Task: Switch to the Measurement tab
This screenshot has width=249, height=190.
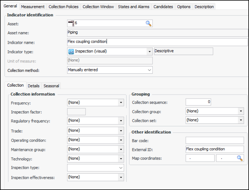Action: click(33, 7)
